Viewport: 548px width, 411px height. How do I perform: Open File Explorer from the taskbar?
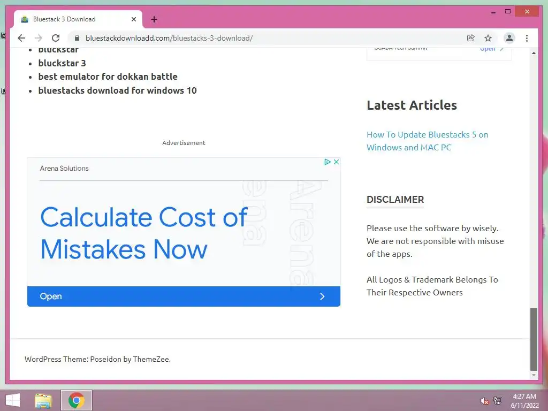44,400
